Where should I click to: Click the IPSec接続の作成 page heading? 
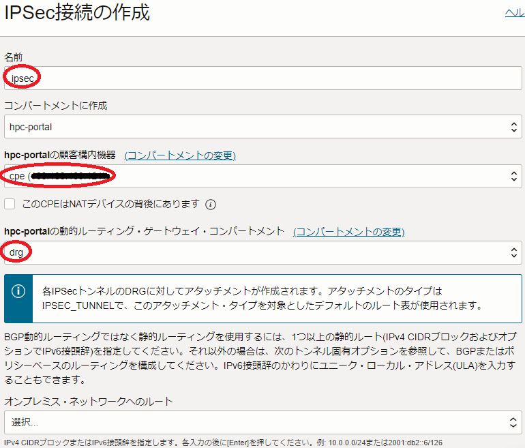[77, 13]
